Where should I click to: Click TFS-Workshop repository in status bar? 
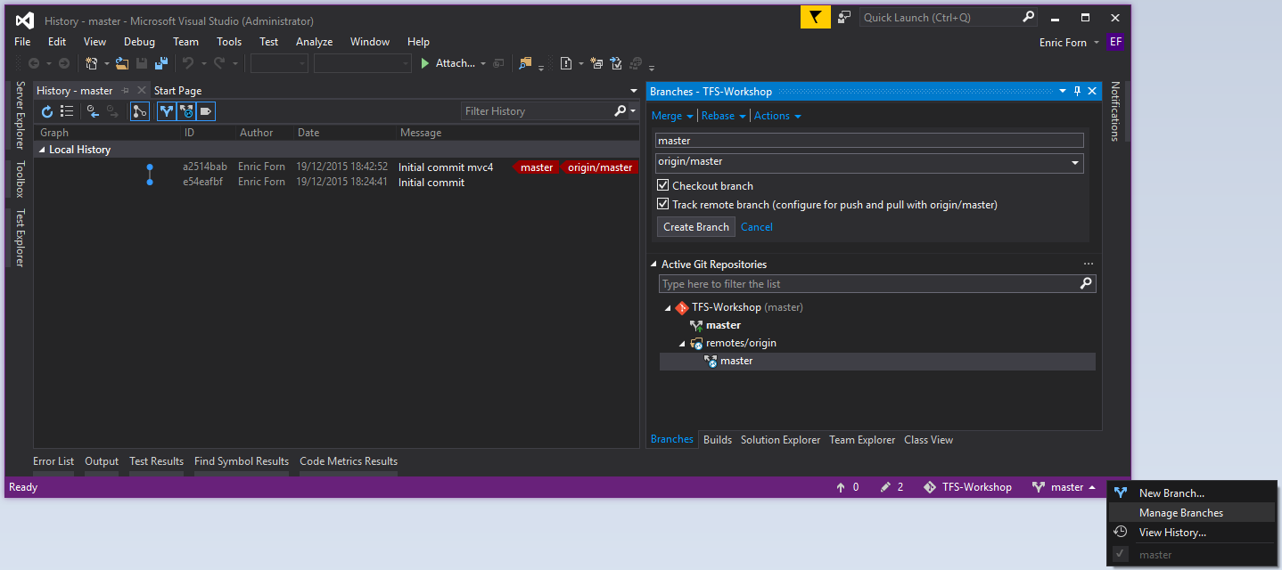[967, 487]
